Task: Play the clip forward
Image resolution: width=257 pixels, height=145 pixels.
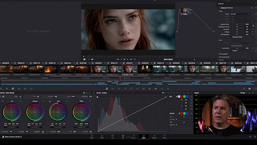Action: (128, 59)
